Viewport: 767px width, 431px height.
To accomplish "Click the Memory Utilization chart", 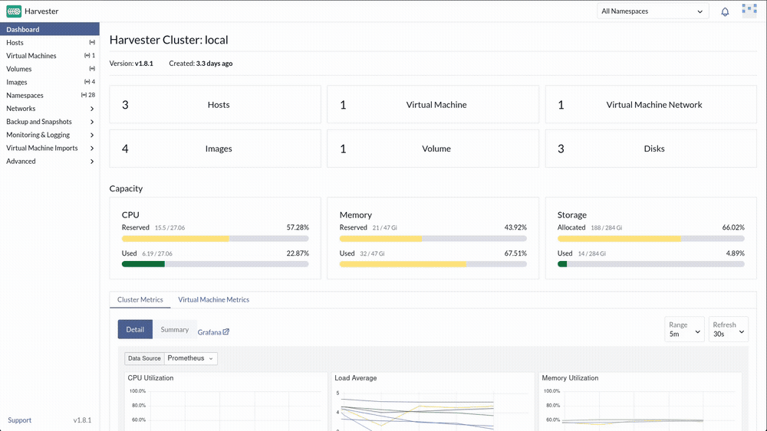I will [x=640, y=402].
